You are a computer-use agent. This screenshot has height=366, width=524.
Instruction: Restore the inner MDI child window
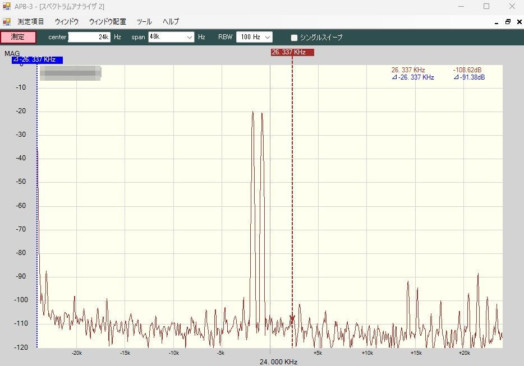tap(508, 22)
